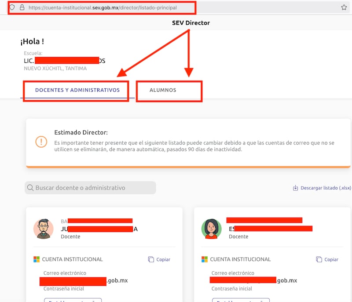Screen dimensions: 352x302
Task: Download the listado (.xlsx) file
Action: 322,188
